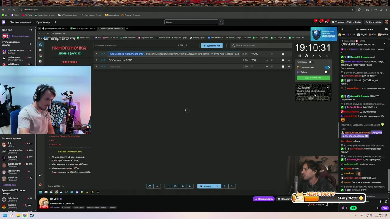390x219 pixels.
Task: Pause the auction countdown timer
Action: 299,56
